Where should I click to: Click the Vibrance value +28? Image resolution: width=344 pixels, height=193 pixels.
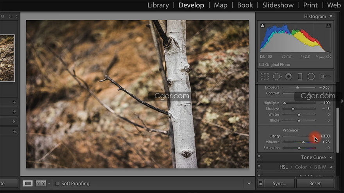326,142
